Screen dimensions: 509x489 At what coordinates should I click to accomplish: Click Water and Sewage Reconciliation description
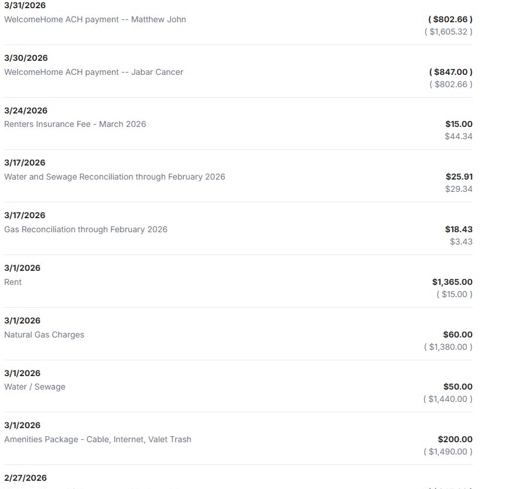114,177
